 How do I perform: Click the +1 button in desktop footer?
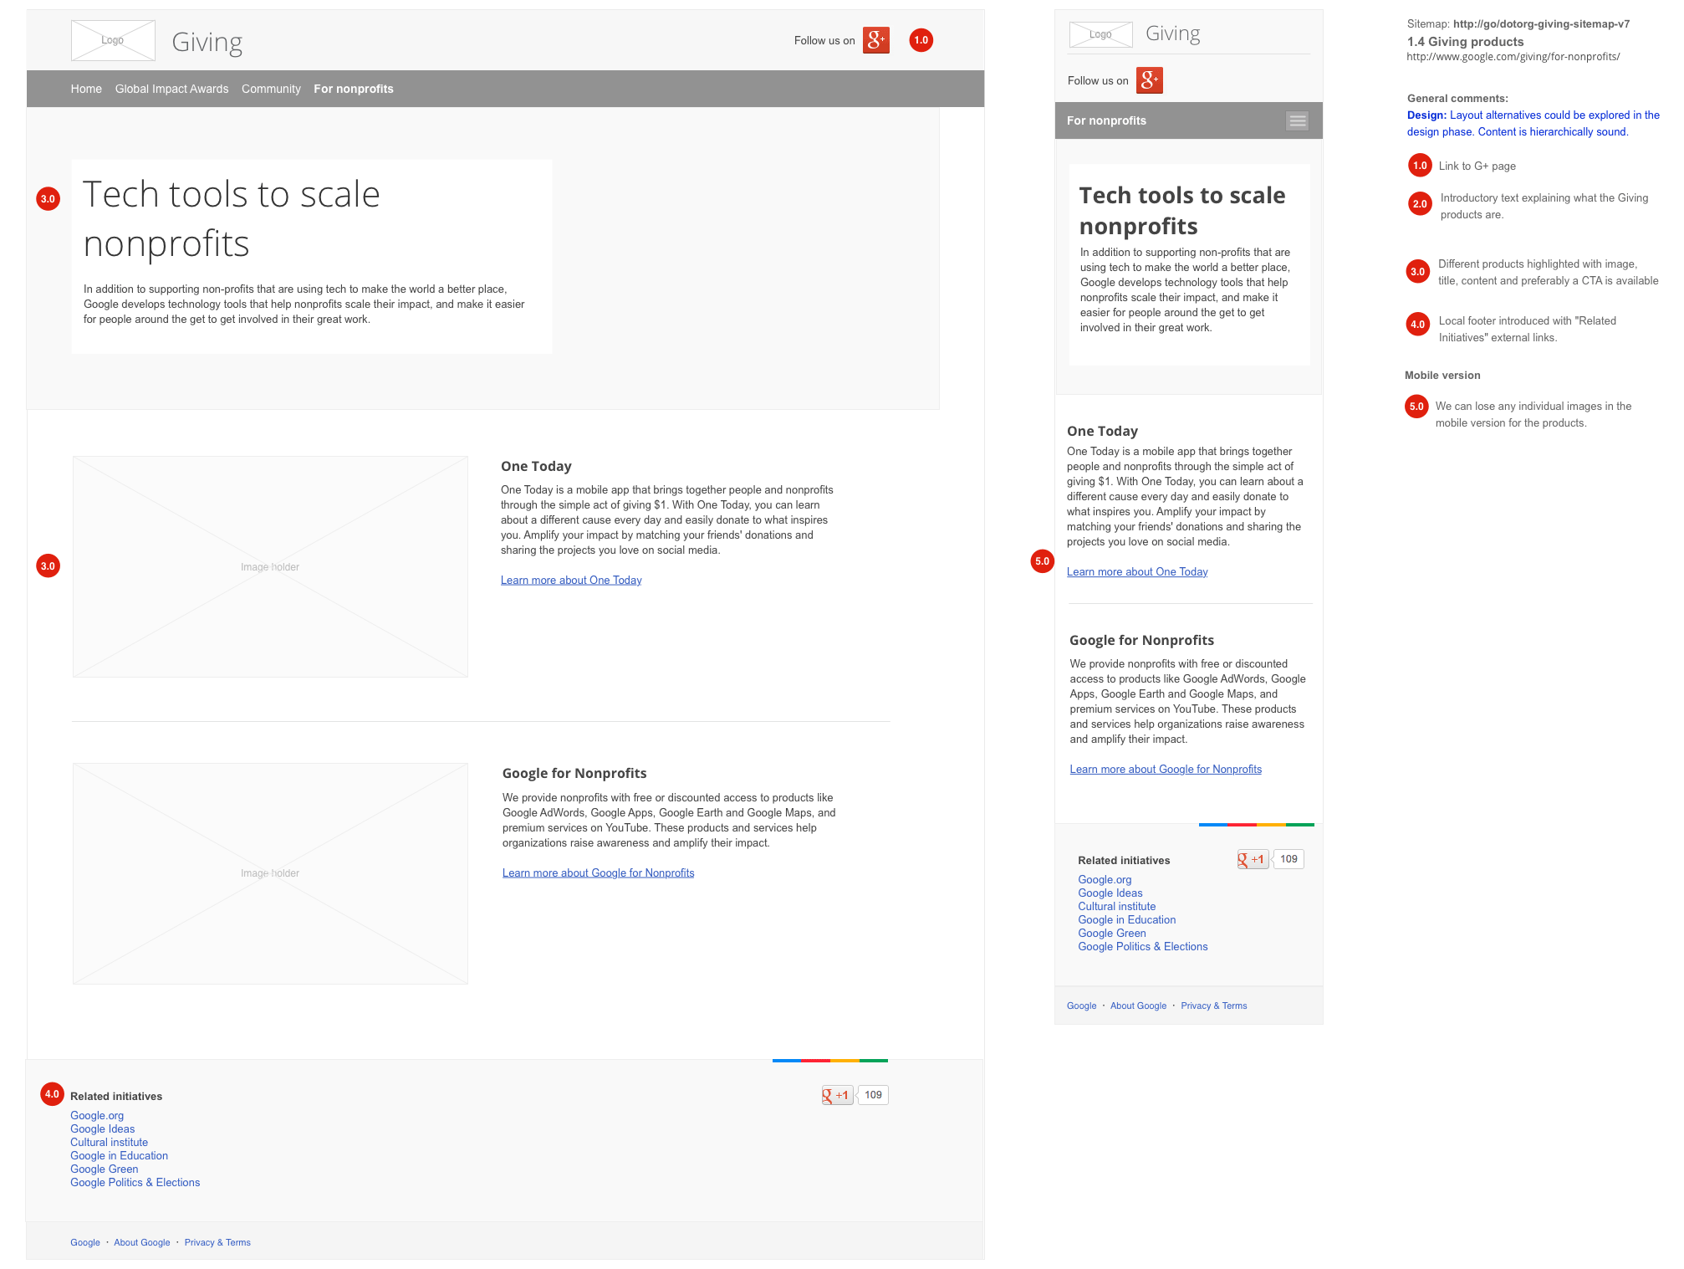837,1095
